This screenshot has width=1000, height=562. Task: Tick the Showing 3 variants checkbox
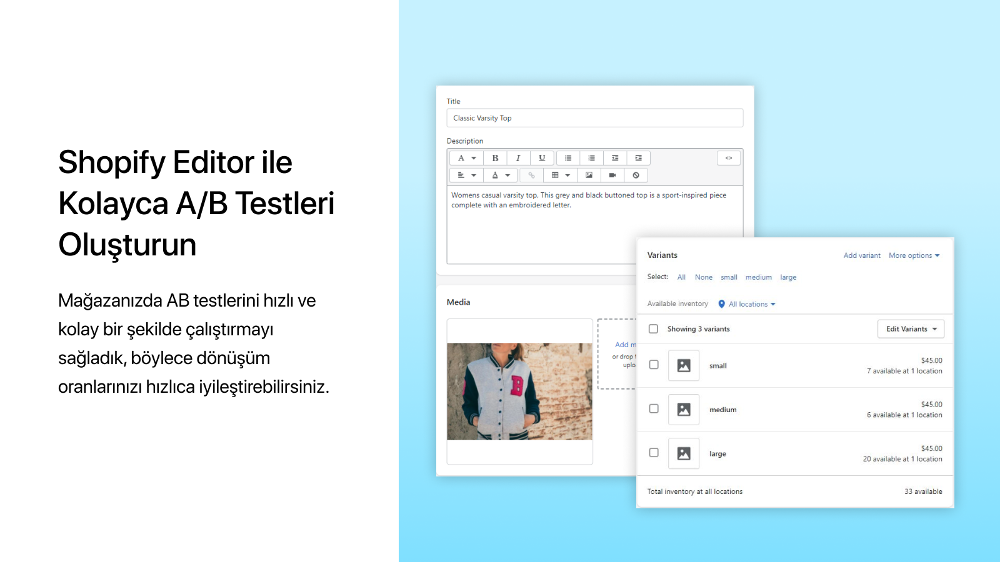(653, 328)
